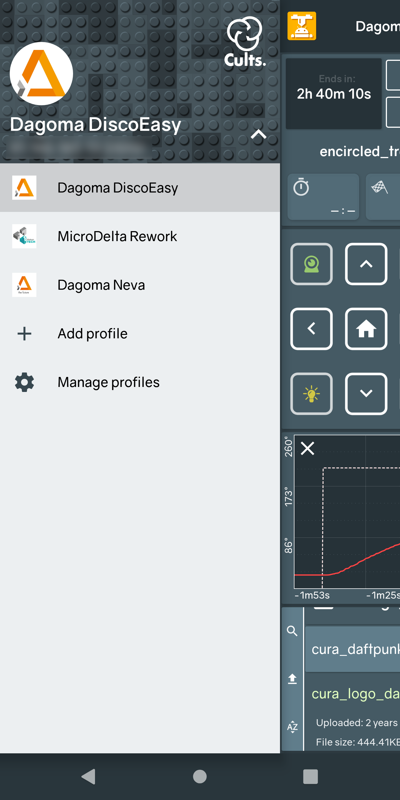Move the print head left
The height and width of the screenshot is (800, 400).
[x=311, y=329]
